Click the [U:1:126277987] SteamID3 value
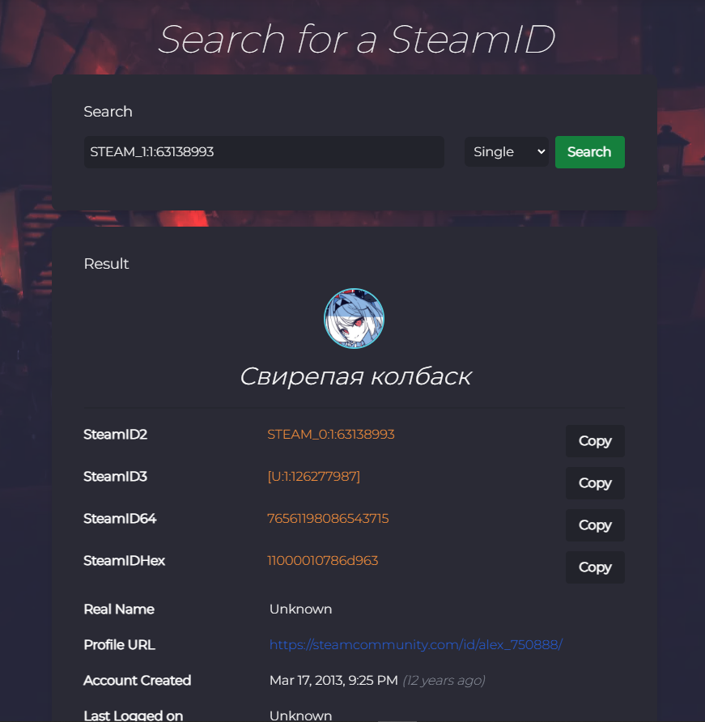 click(313, 476)
